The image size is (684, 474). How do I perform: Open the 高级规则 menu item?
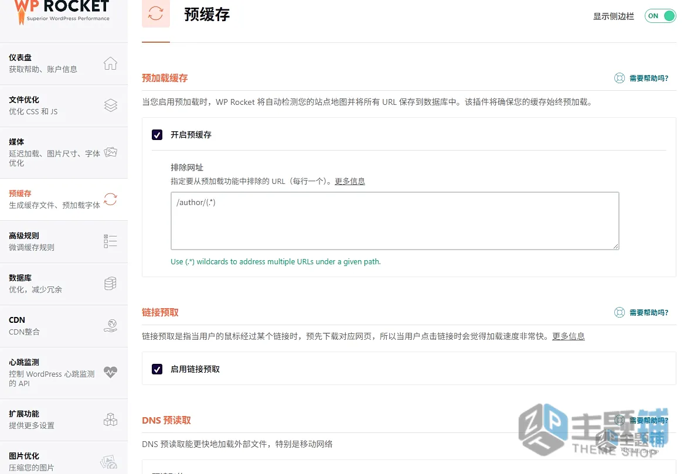coord(64,241)
